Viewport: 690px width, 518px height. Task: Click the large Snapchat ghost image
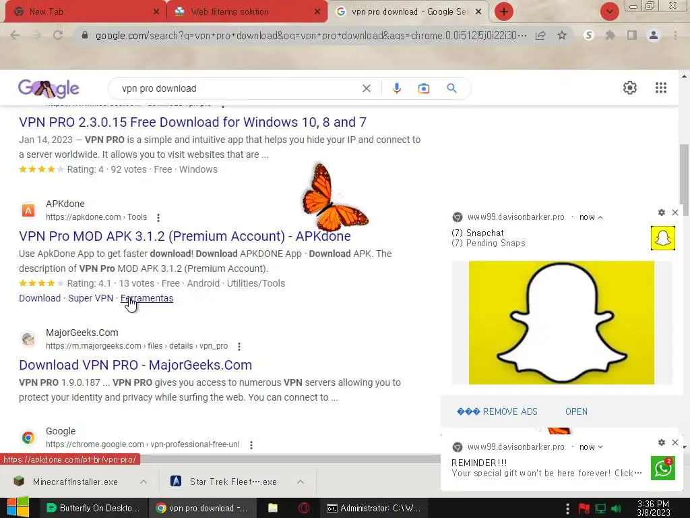pos(561,323)
